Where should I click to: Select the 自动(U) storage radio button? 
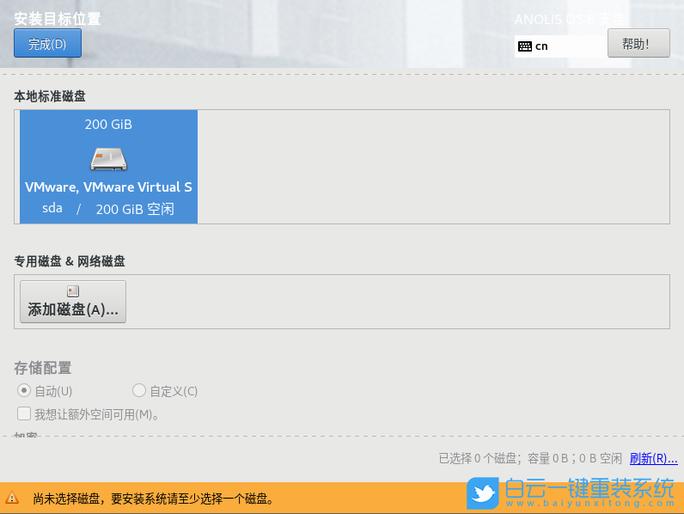pos(24,391)
